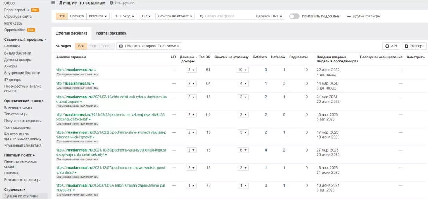
Task: Open https://russianmeal.ru/ target page link
Action: click(74, 70)
